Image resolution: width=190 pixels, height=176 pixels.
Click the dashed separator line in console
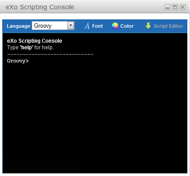point(50,54)
